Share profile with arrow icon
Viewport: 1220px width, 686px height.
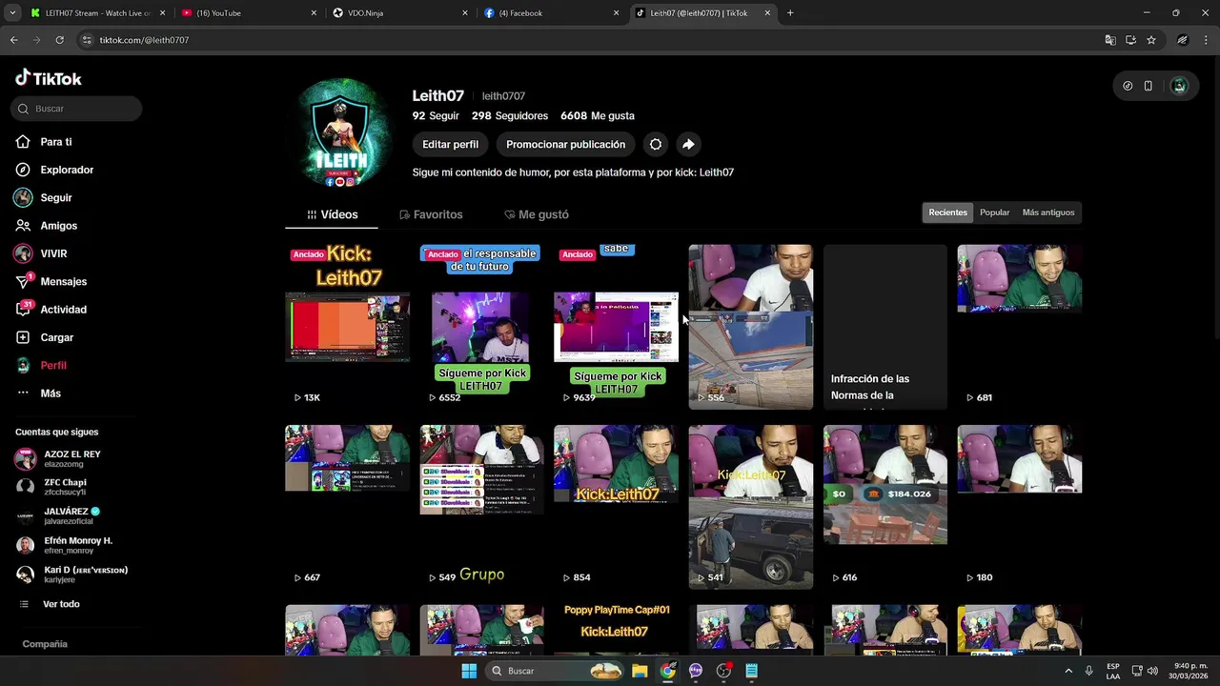[x=688, y=145]
